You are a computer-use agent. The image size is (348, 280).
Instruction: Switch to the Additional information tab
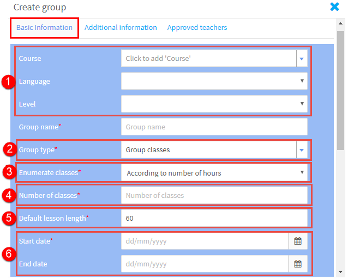[121, 28]
